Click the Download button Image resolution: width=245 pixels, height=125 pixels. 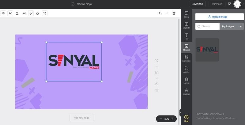pyautogui.click(x=197, y=4)
